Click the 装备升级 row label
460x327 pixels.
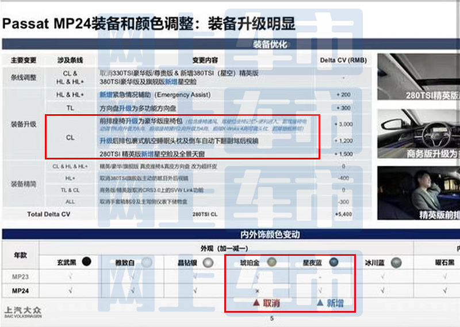(x=24, y=124)
